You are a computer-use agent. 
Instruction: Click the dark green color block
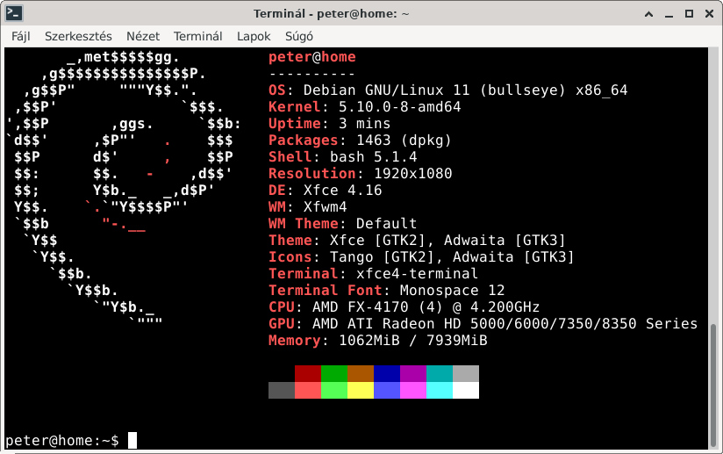(333, 374)
